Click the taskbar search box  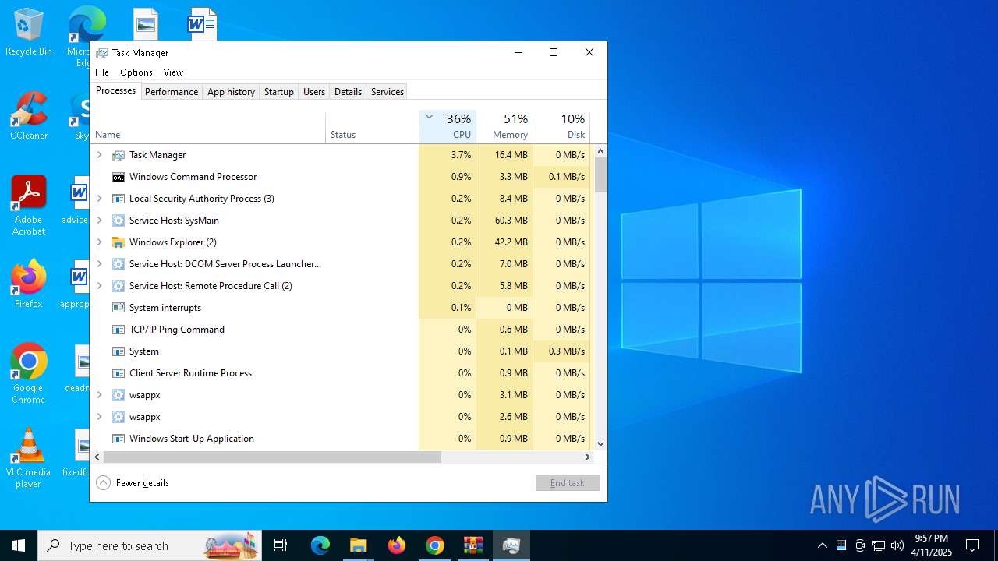point(150,545)
